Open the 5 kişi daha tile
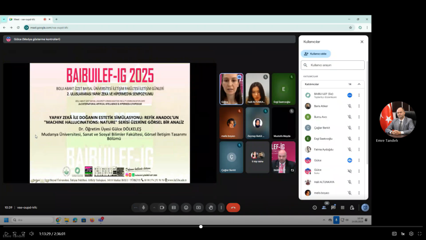 (257, 157)
